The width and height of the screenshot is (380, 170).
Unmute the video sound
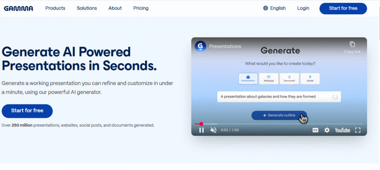(x=213, y=130)
